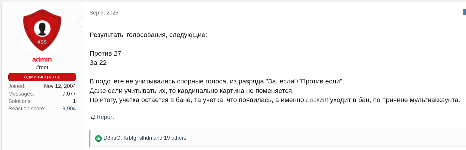Viewport: 466px width, 150px height.
Task: Click the 'Против 27' vote result line
Action: pyautogui.click(x=105, y=54)
